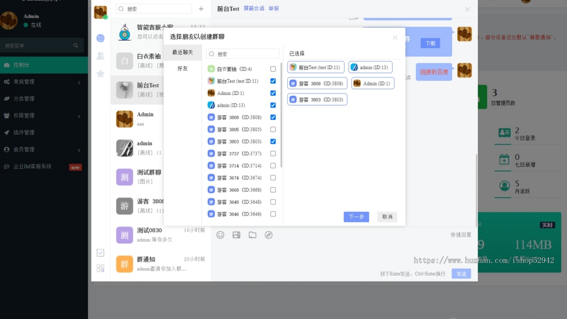Click the 屏蔽会话 link
Viewport: 567px width, 319px height.
(x=254, y=9)
